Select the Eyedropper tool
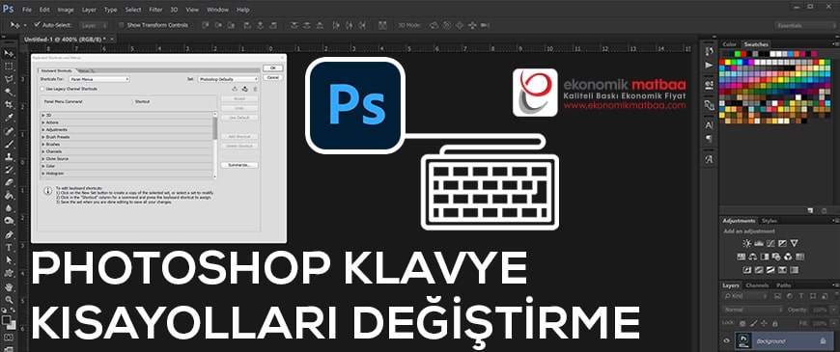Image resolution: width=840 pixels, height=352 pixels. click(9, 119)
